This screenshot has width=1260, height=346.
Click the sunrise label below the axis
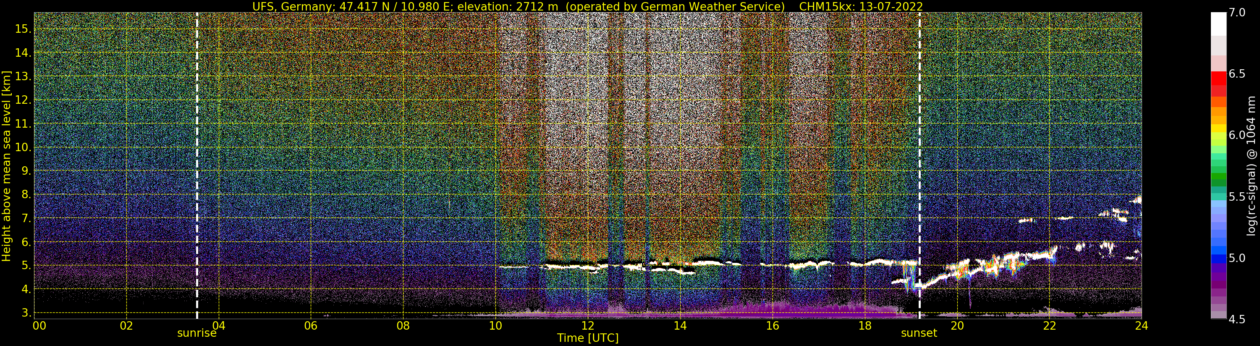tap(196, 333)
